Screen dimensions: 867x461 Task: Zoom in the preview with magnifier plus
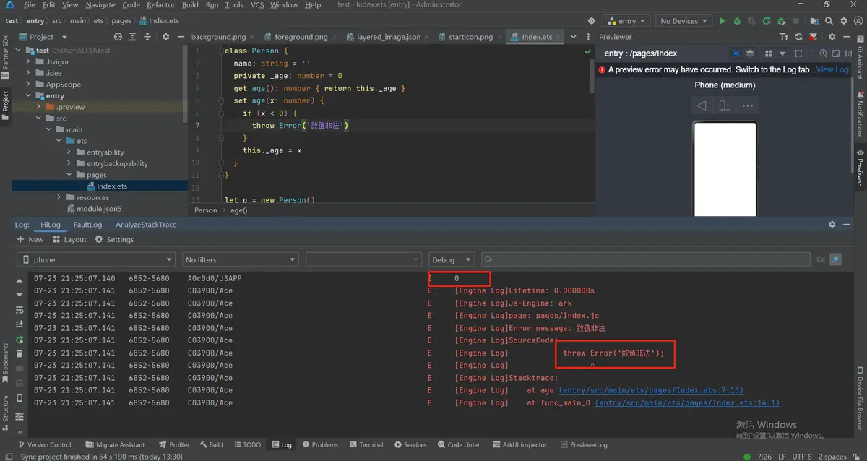point(824,53)
